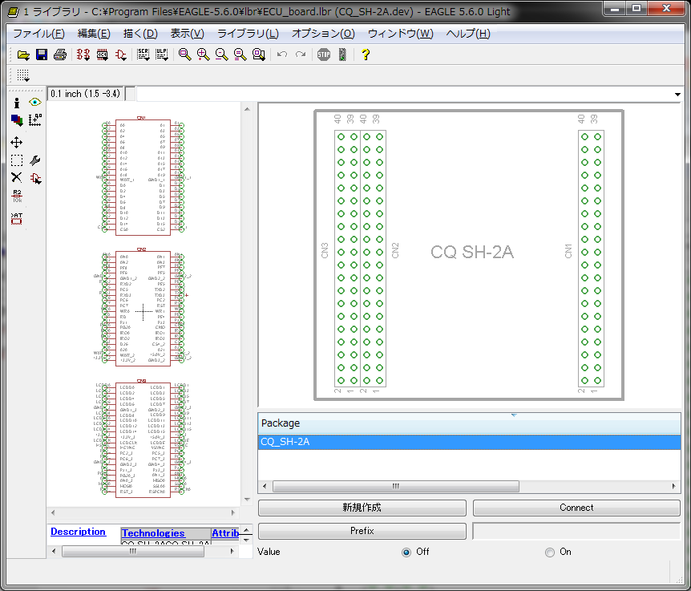This screenshot has height=591, width=691.
Task: Run a script with the SCR icon
Action: click(x=143, y=55)
